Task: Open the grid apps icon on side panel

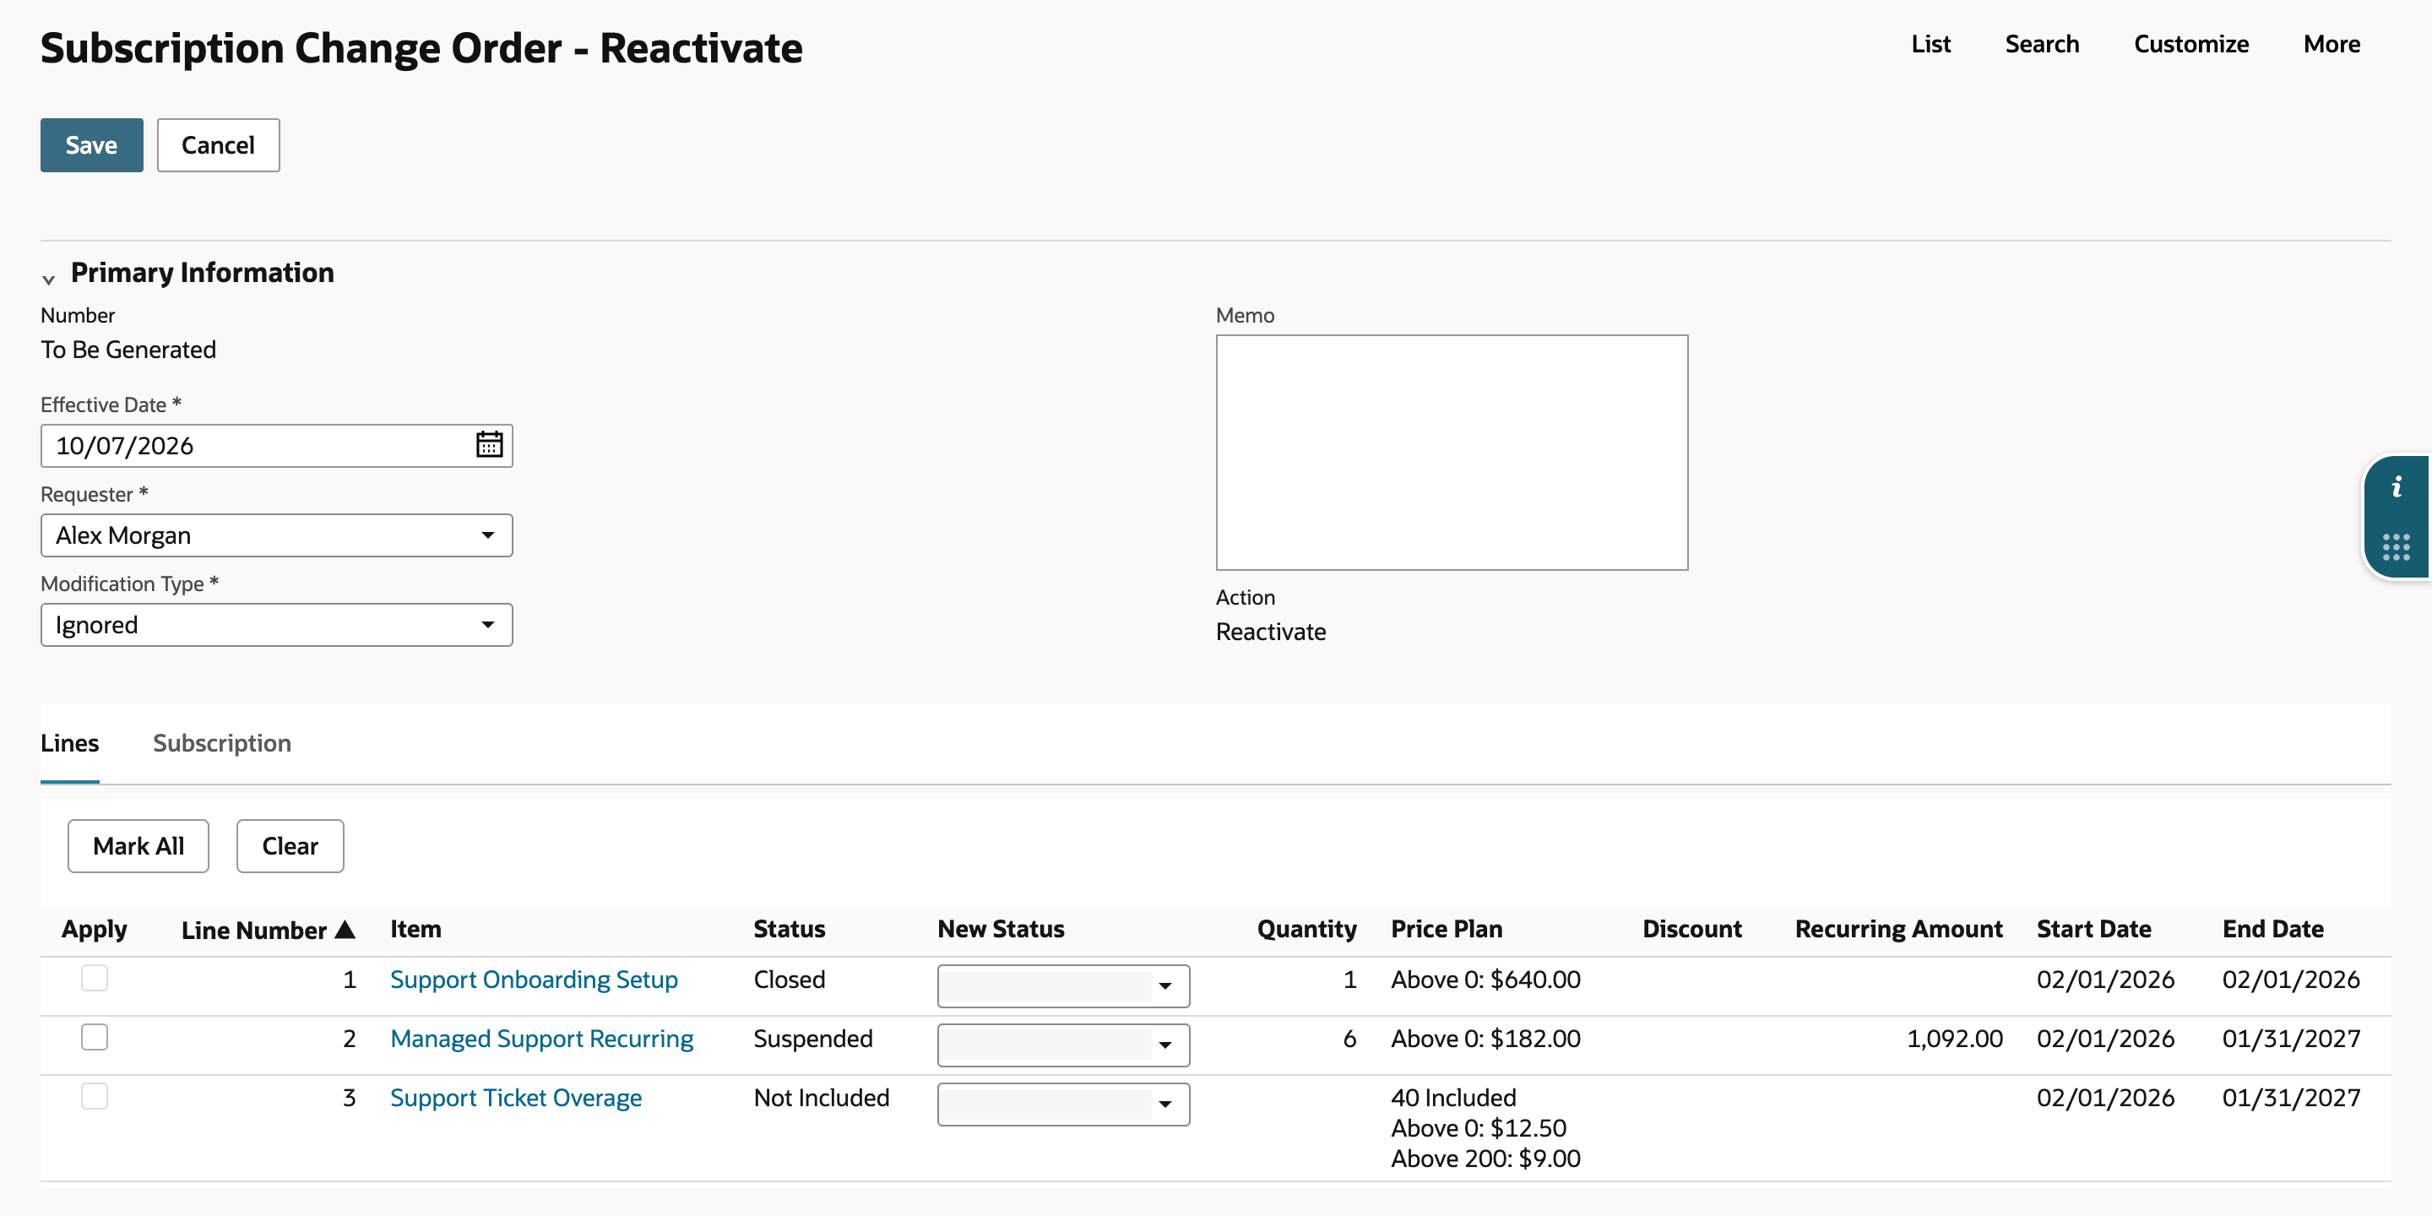Action: tap(2397, 546)
